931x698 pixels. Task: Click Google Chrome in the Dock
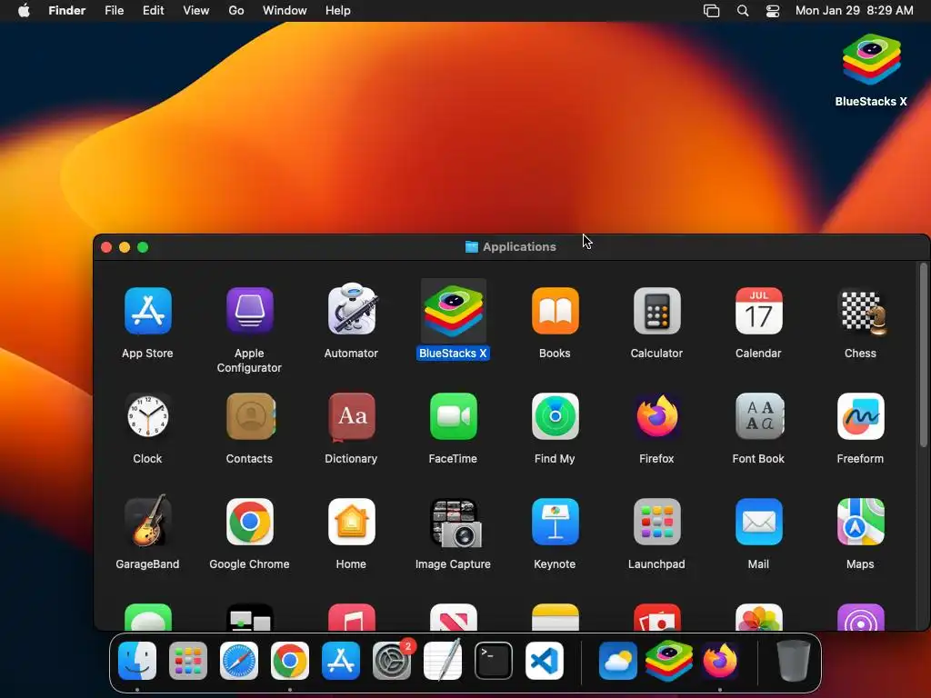(x=290, y=661)
